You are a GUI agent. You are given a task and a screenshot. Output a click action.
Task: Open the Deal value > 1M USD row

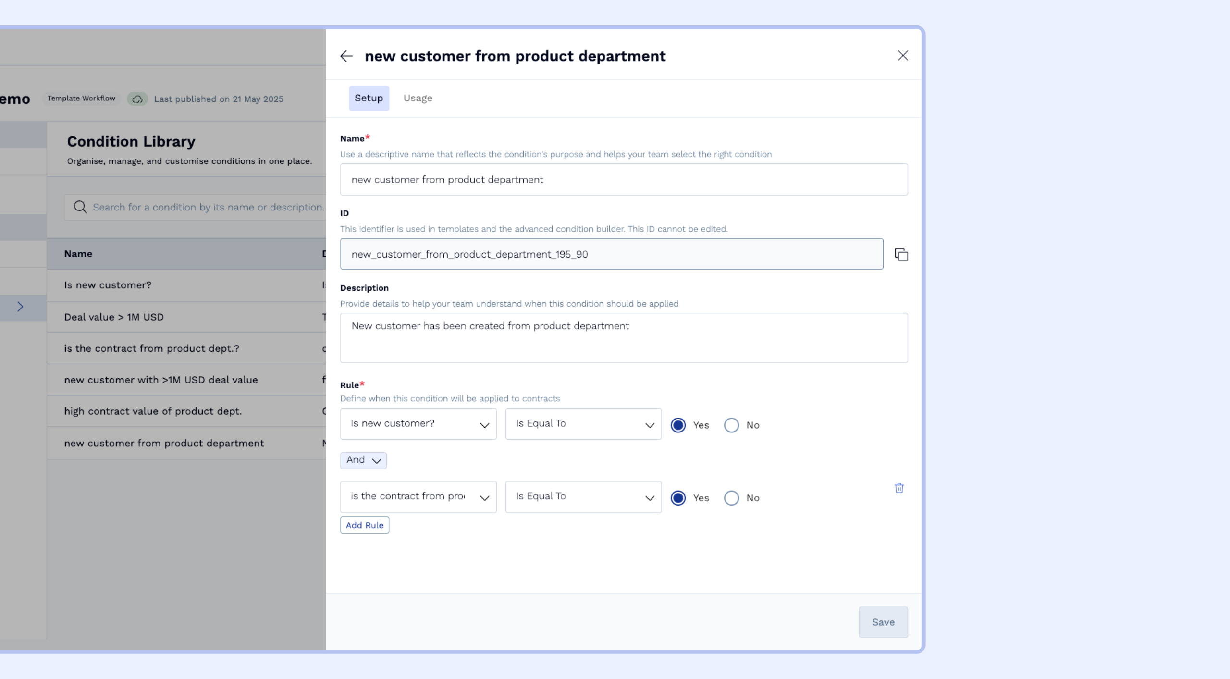click(114, 317)
